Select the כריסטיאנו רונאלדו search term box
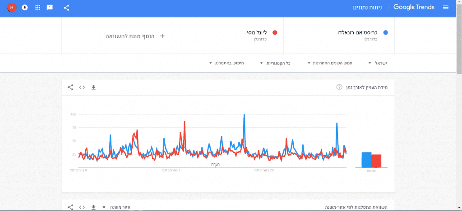This screenshot has width=462, height=211. tap(339, 35)
